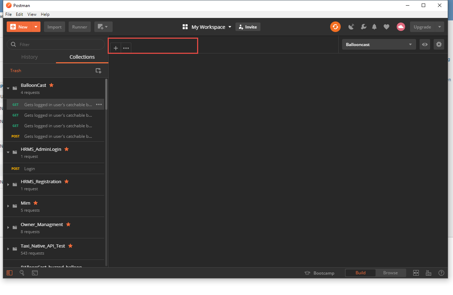This screenshot has height=295, width=453.
Task: Open the Runner button
Action: [x=80, y=27]
